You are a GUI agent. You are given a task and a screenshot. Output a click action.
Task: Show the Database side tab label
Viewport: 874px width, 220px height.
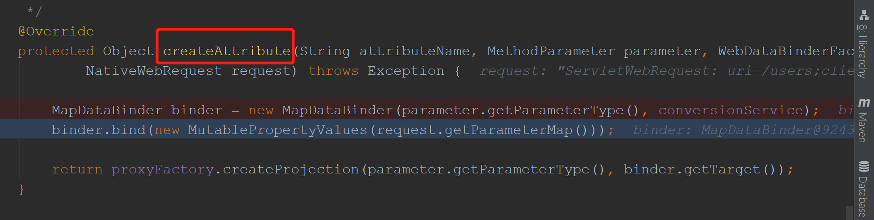pyautogui.click(x=862, y=196)
